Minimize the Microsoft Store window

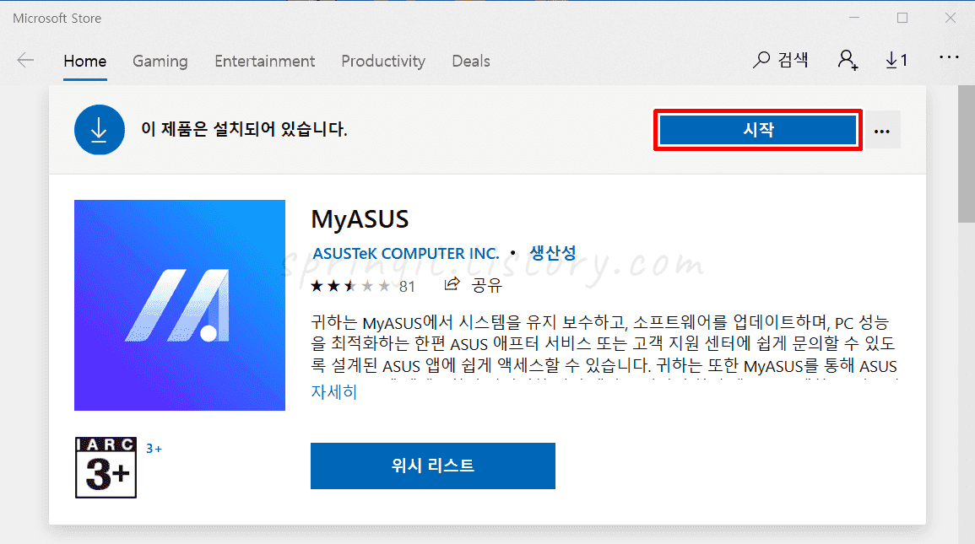tap(854, 18)
